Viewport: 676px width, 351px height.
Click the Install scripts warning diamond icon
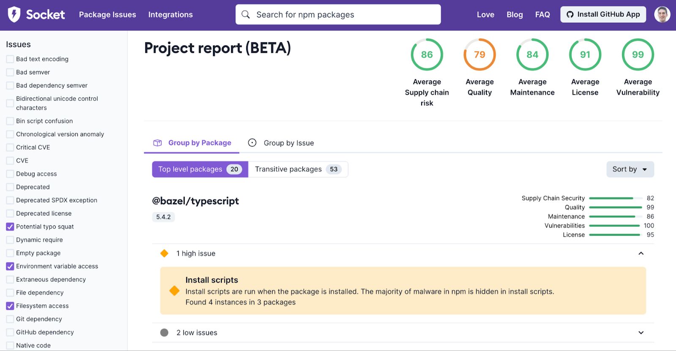tap(174, 291)
